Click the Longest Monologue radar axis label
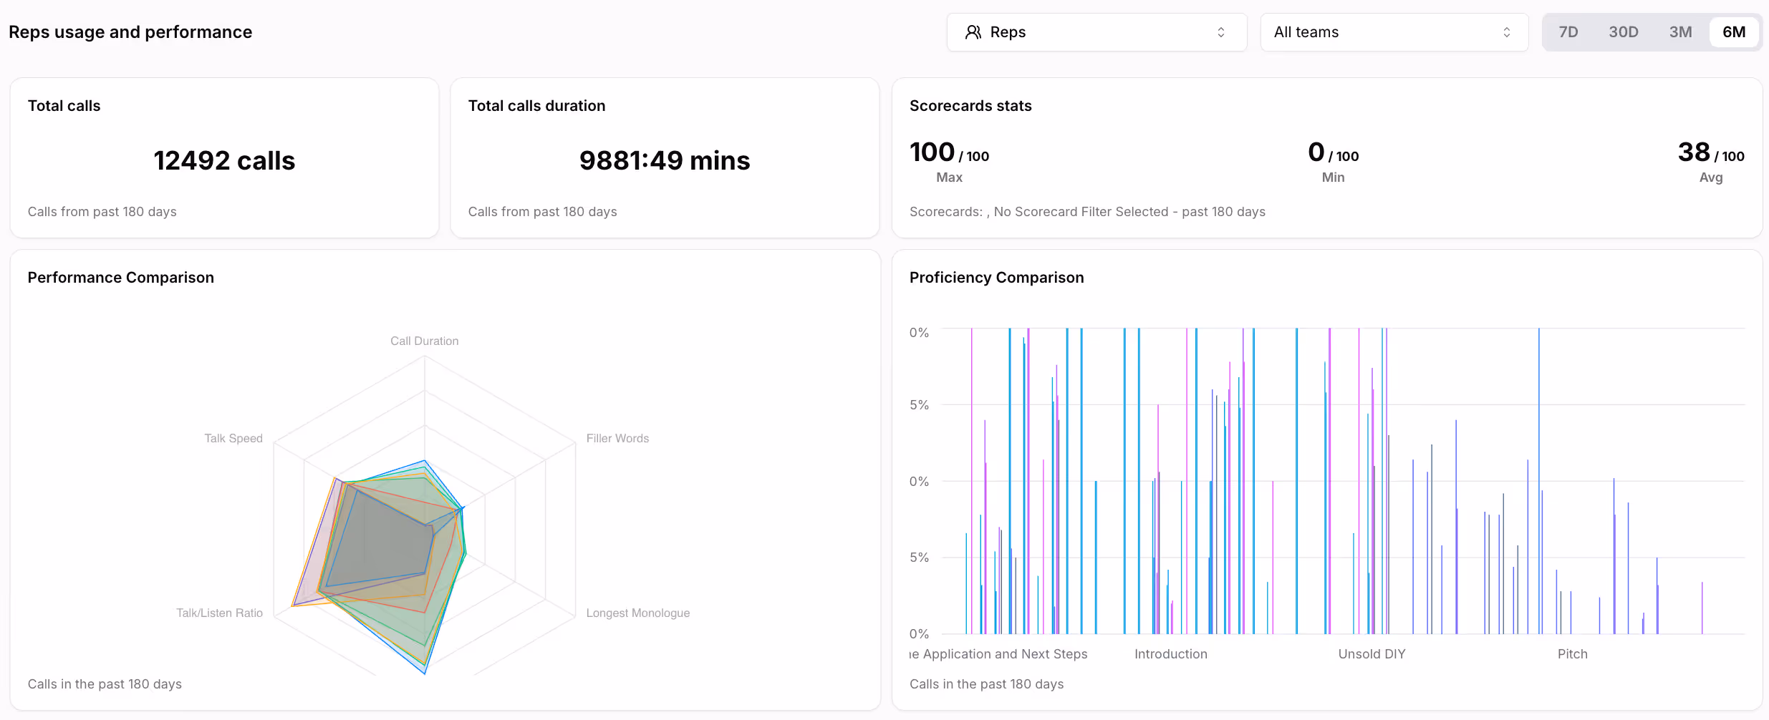Image resolution: width=1769 pixels, height=720 pixels. pos(638,613)
